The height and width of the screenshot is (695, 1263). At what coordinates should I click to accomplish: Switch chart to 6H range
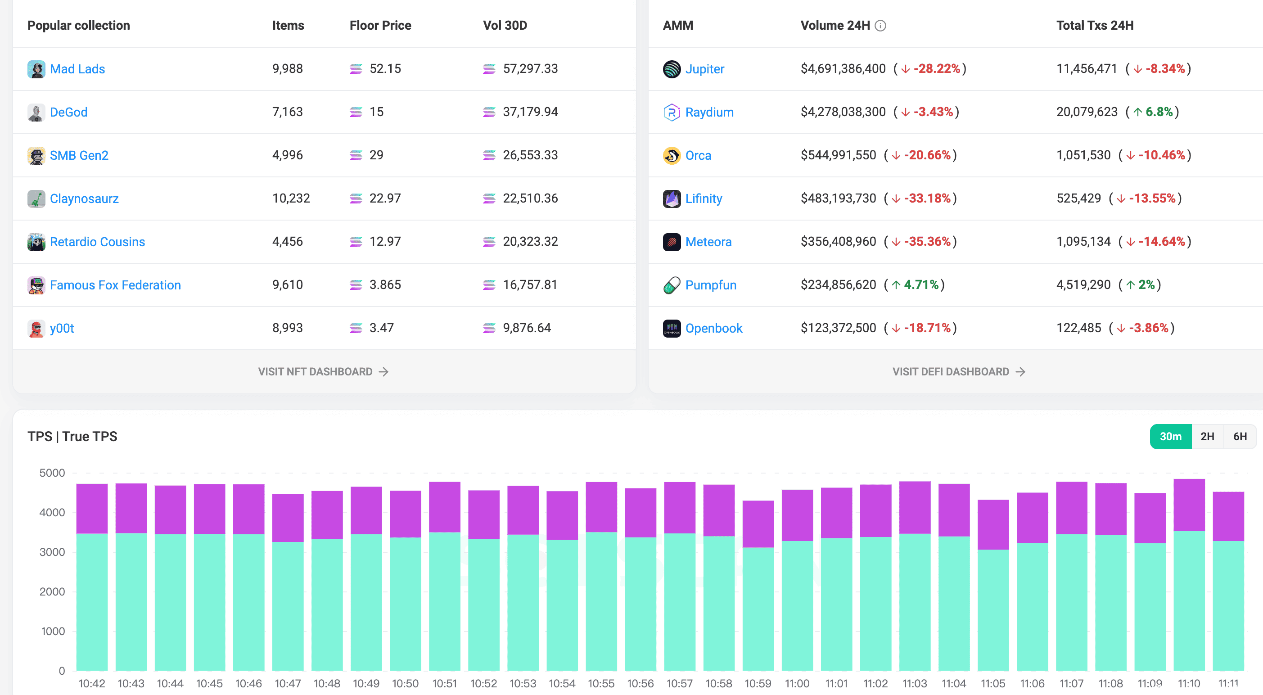(x=1240, y=437)
